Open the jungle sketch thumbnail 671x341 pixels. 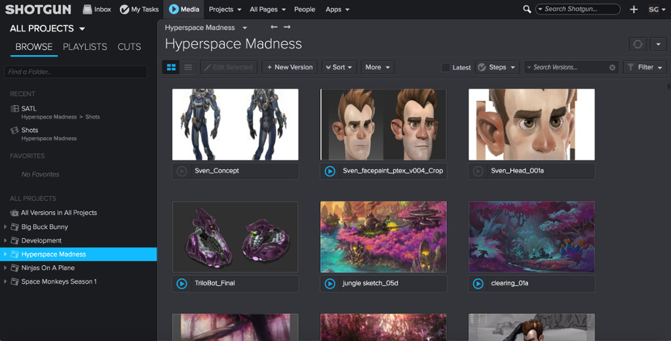[x=383, y=237]
